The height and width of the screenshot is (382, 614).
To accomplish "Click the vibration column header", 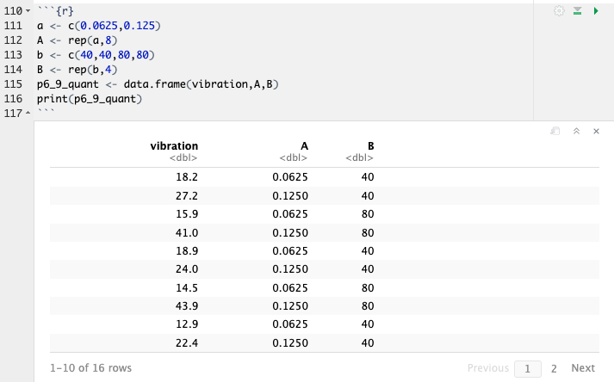I will (x=174, y=146).
